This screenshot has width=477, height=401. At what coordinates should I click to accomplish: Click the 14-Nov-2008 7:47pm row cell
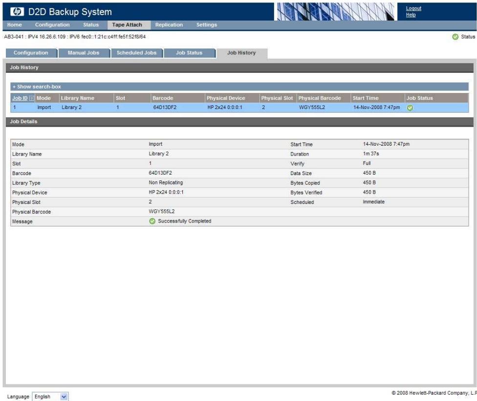point(377,108)
